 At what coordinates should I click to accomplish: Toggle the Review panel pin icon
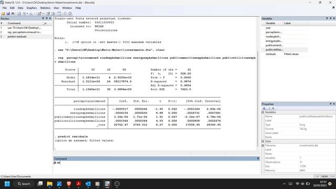[x=47, y=19]
